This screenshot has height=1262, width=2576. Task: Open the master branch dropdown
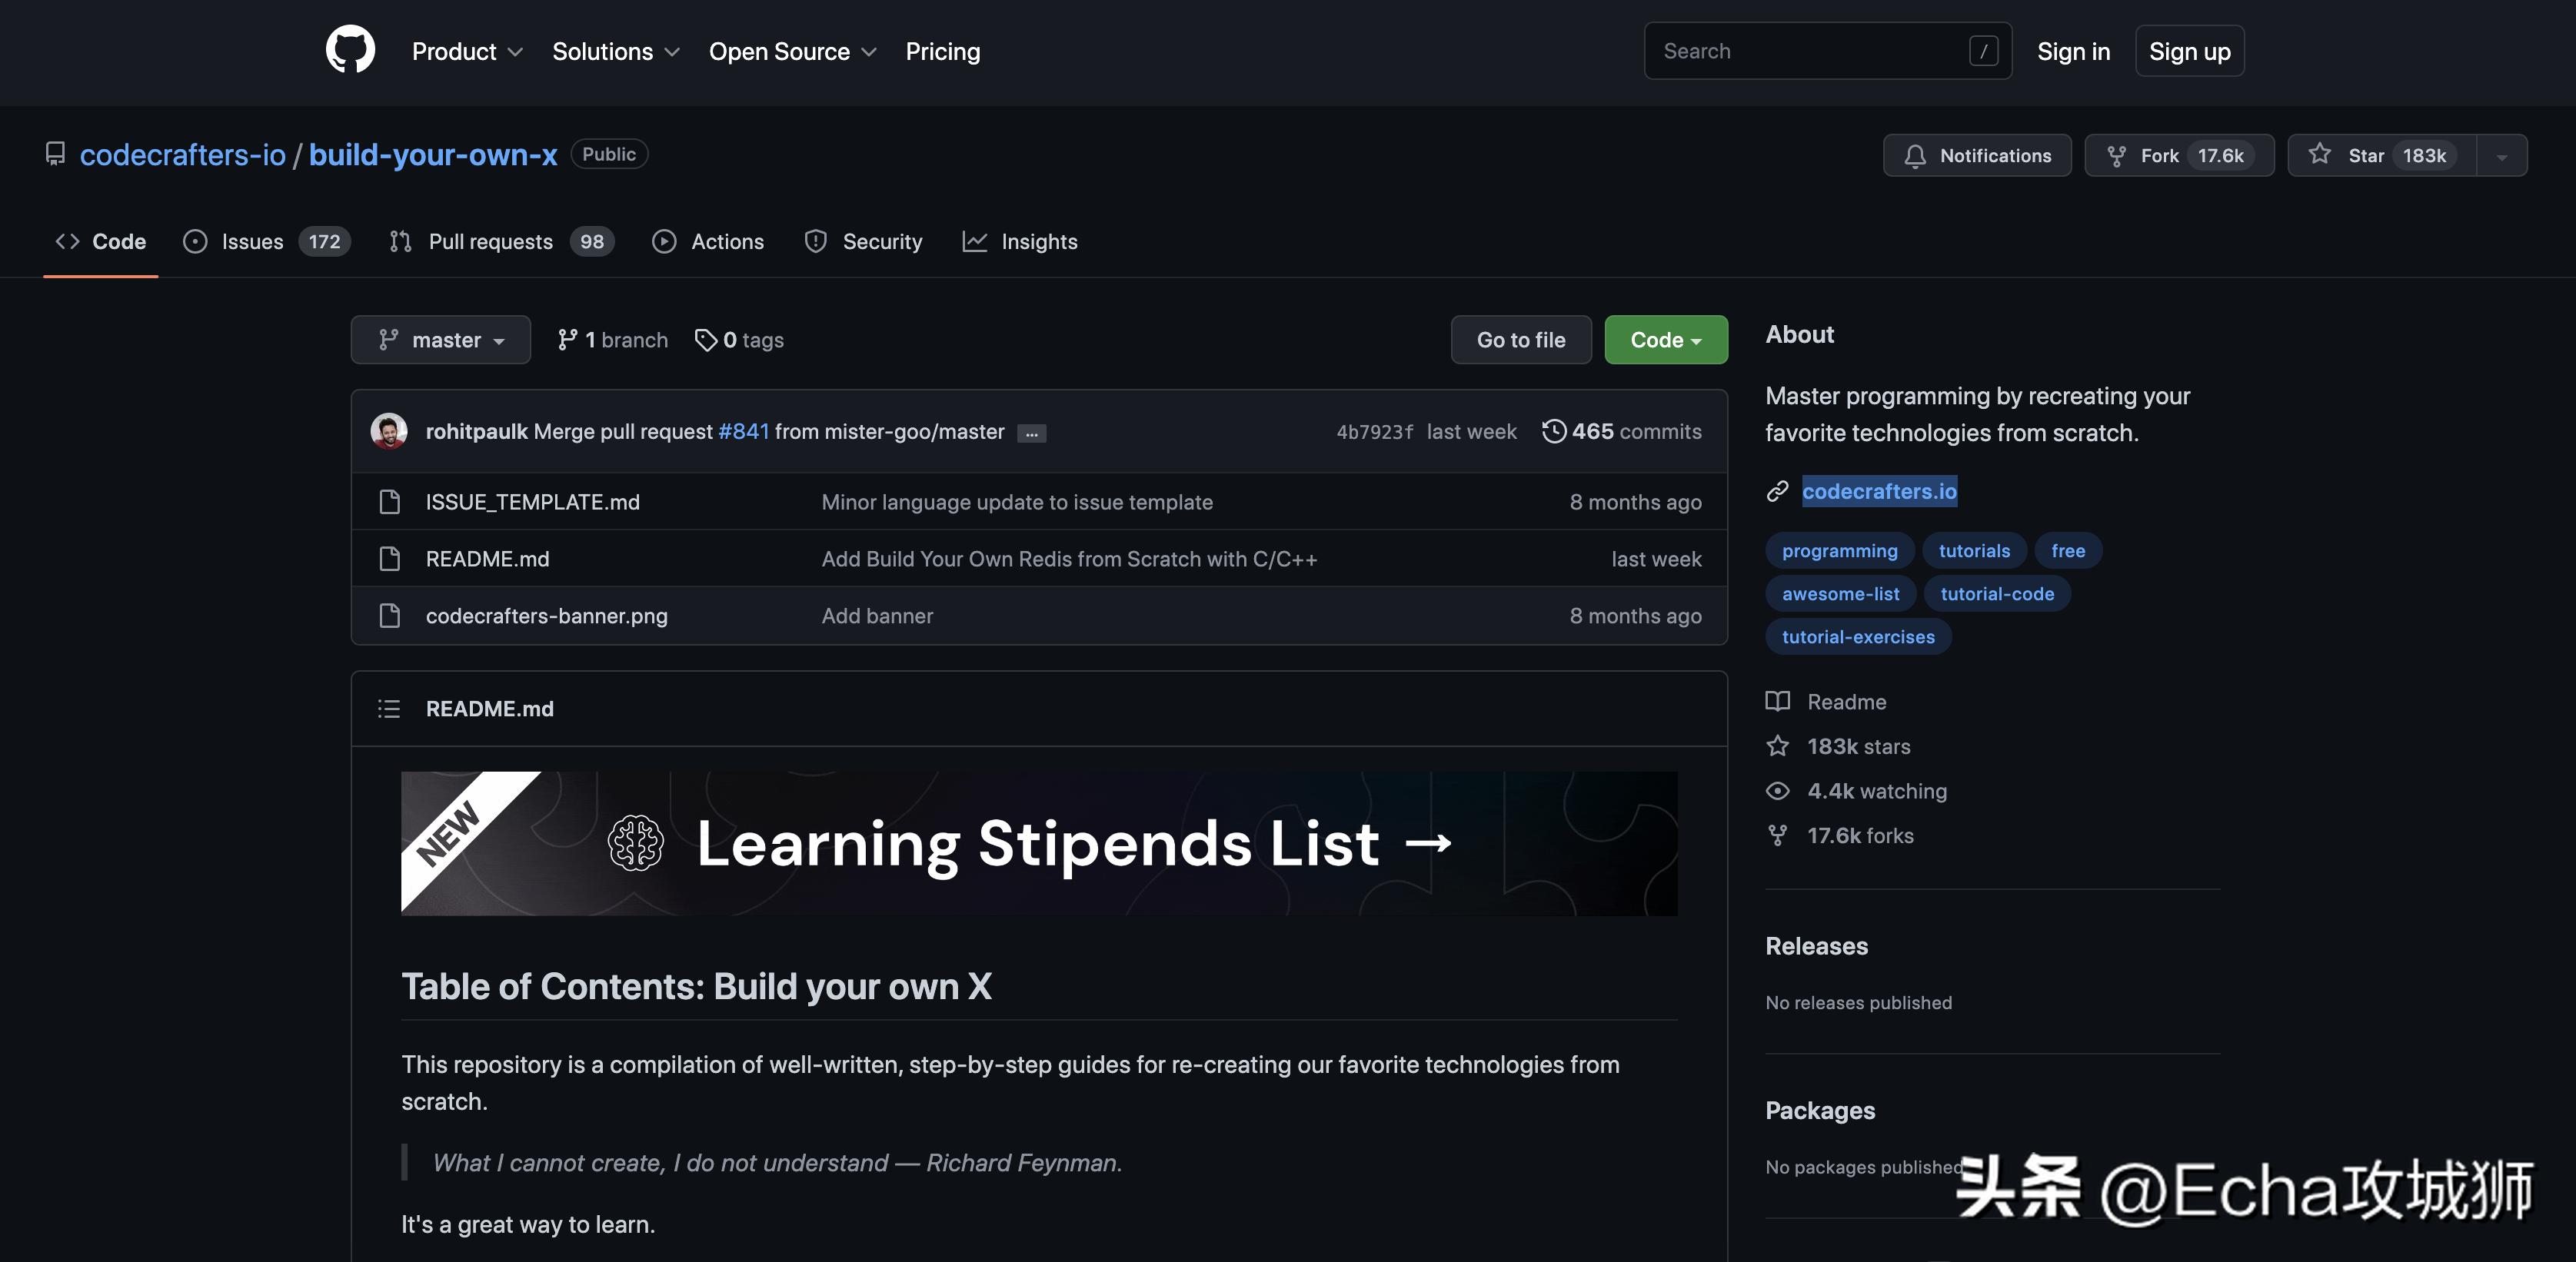pyautogui.click(x=440, y=340)
